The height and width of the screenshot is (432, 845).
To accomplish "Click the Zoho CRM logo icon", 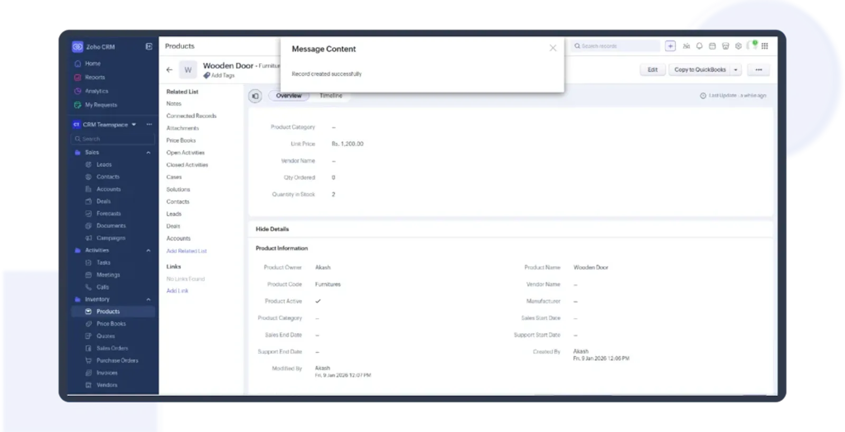I will coord(78,47).
